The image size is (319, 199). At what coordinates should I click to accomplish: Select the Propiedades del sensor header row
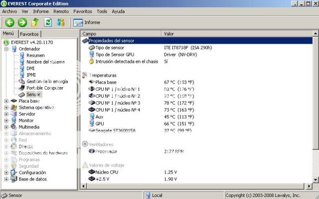click(x=197, y=41)
